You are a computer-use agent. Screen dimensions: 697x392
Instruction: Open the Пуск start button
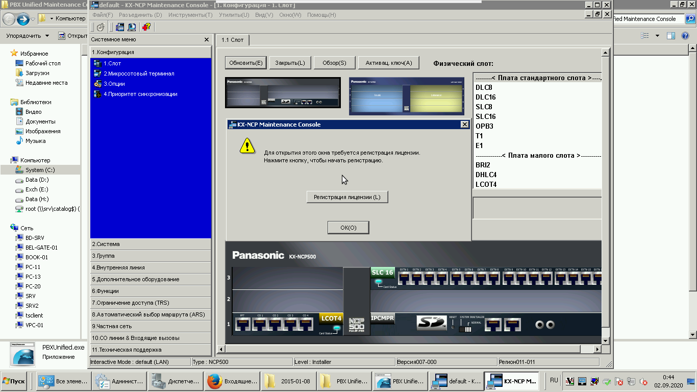[14, 381]
